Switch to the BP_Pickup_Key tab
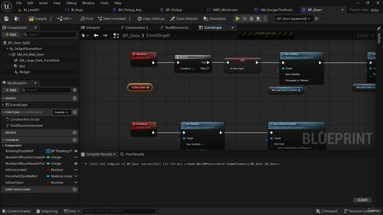This screenshot has width=383, height=215. pos(130,10)
